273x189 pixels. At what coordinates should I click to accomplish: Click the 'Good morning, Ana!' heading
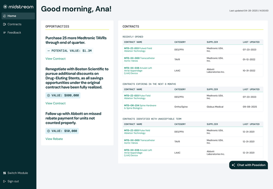tap(76, 9)
